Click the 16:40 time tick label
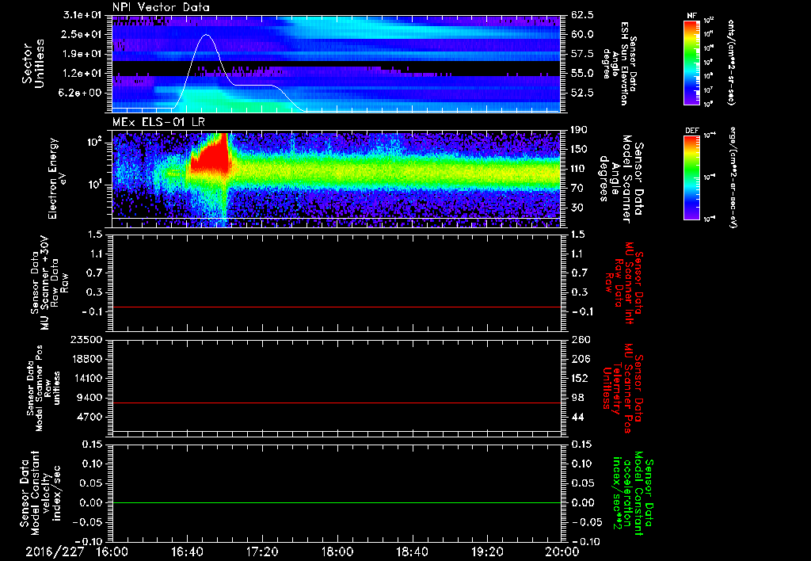Viewport: 811px width, 561px height. click(x=187, y=551)
